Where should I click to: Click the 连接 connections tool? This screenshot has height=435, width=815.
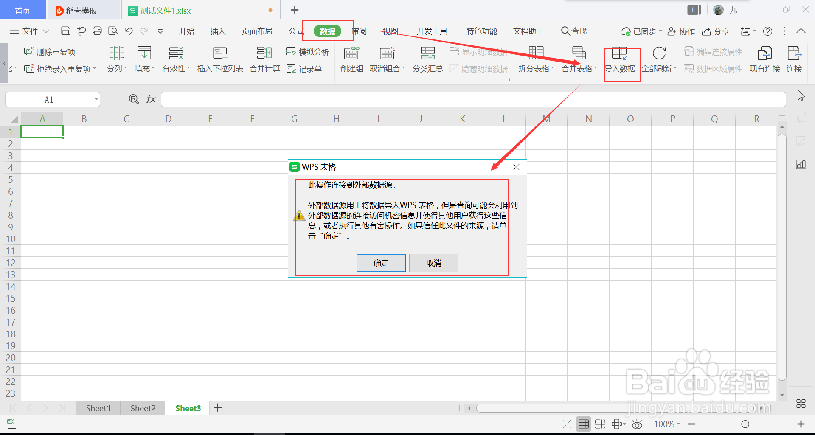(794, 59)
